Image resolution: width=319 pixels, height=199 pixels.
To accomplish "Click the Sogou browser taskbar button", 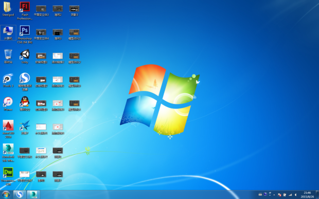I will pyautogui.click(x=20, y=195).
